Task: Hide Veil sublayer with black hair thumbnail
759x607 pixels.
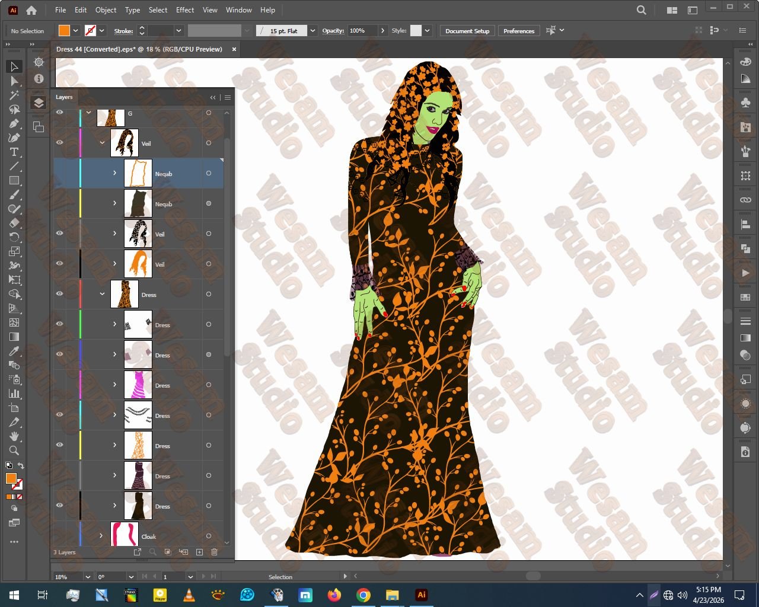Action: pyautogui.click(x=59, y=233)
